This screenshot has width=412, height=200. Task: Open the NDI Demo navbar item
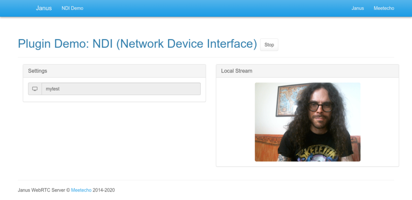72,8
